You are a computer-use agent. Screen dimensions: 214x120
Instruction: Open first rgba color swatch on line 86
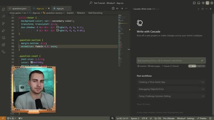(x=58, y=27)
